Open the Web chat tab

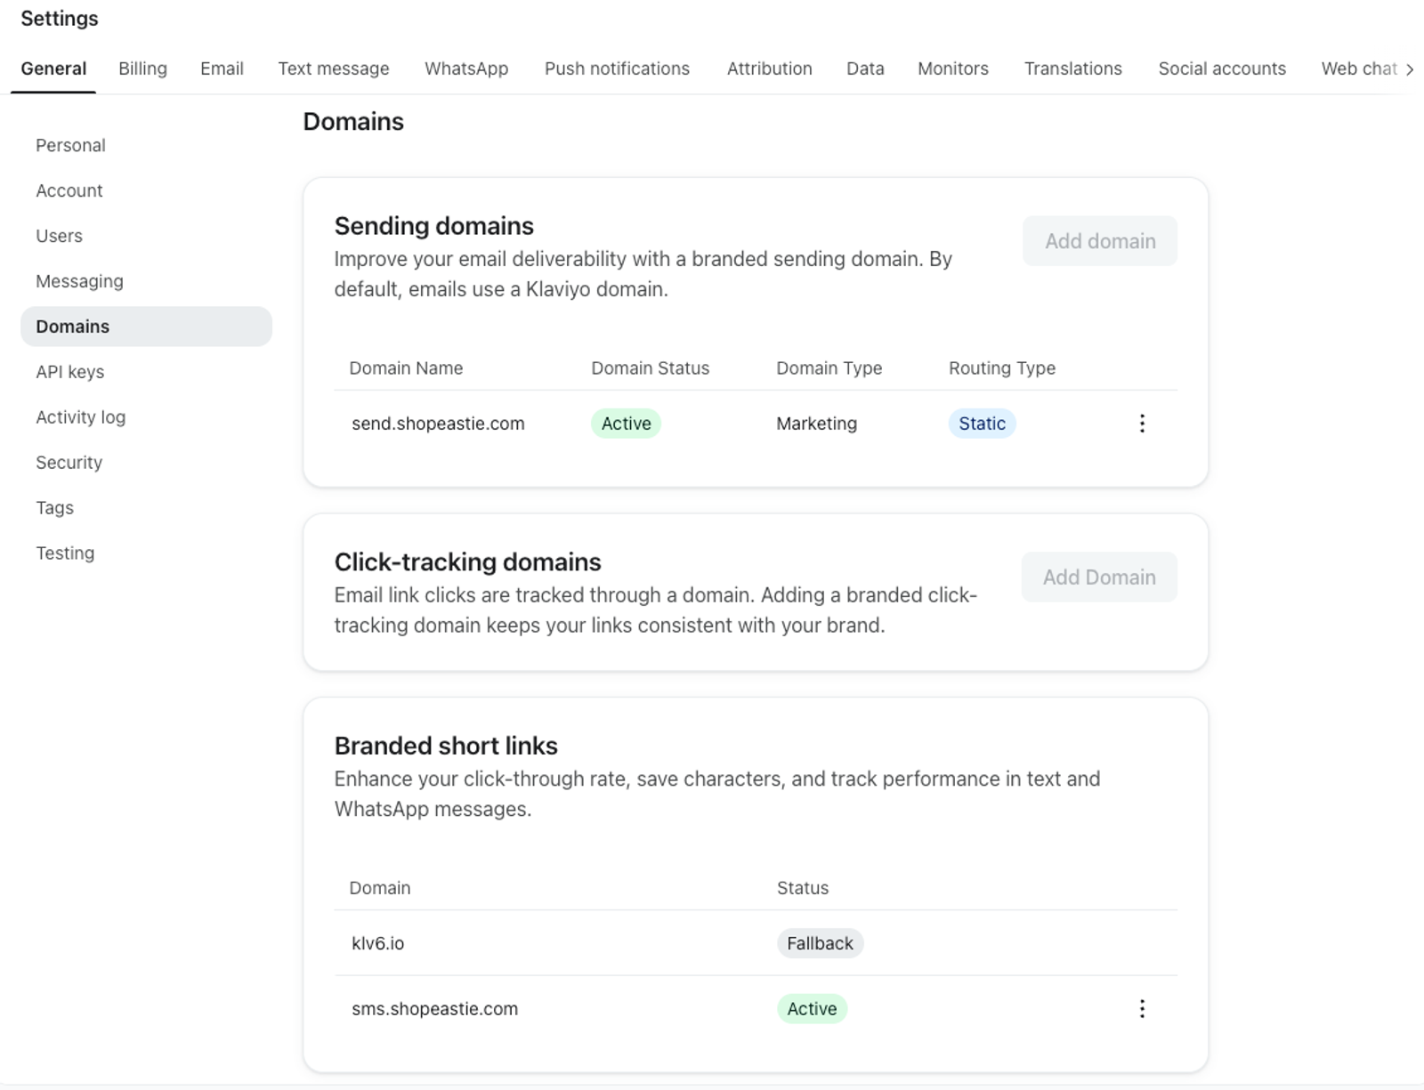click(x=1359, y=69)
